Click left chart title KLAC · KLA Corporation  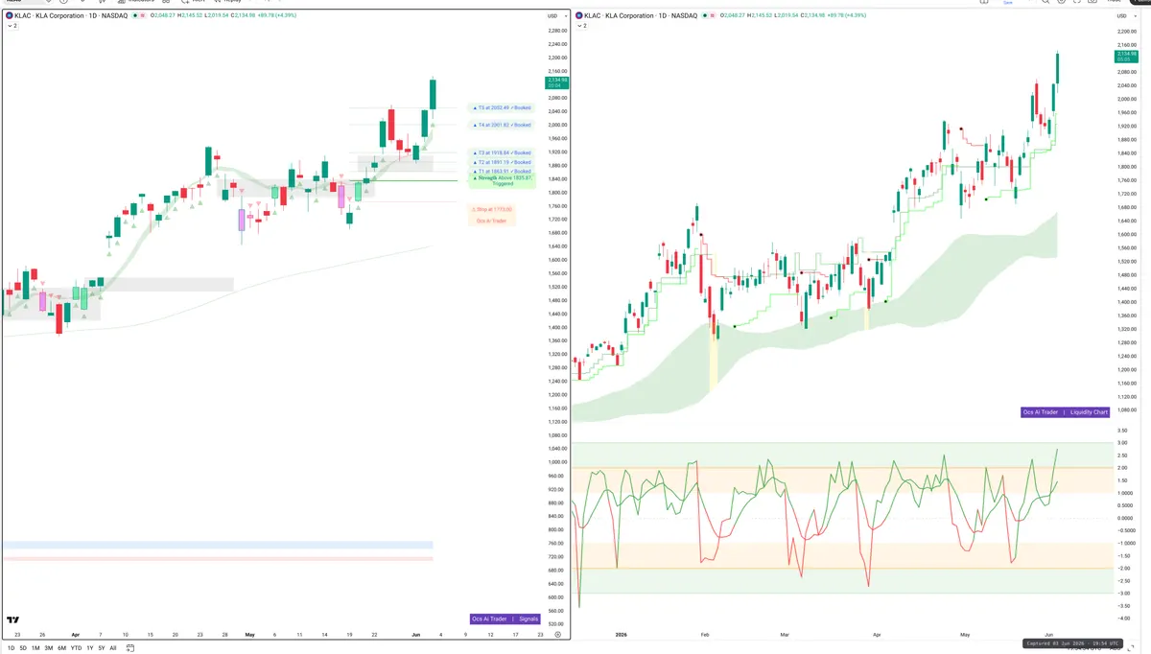[50, 15]
